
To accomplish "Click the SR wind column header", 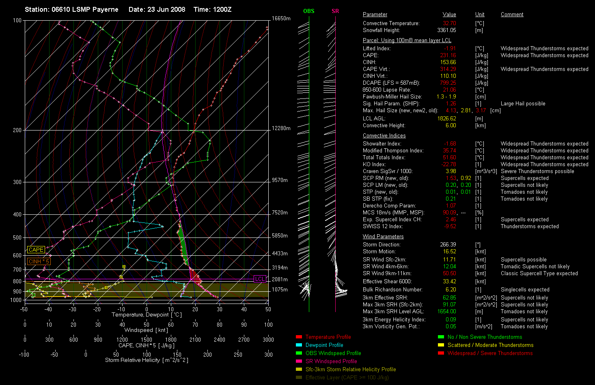I will tap(335, 11).
